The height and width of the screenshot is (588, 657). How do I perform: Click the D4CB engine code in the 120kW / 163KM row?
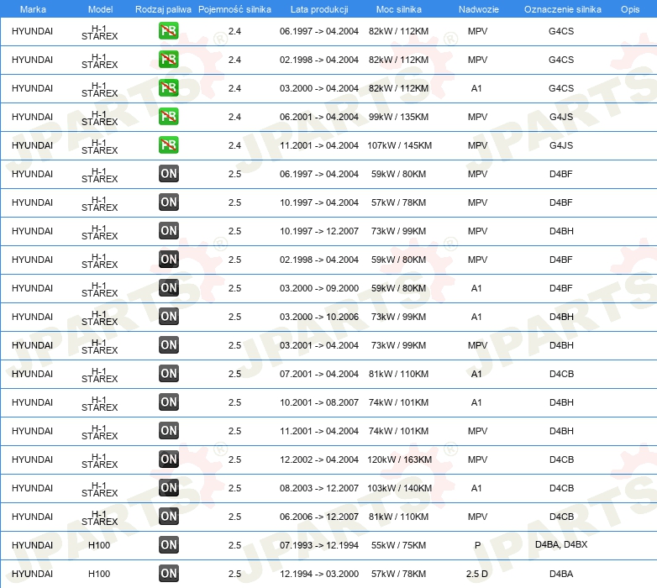561,459
